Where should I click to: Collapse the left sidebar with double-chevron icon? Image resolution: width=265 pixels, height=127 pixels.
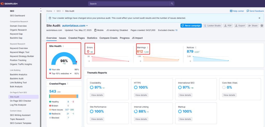pos(41,11)
